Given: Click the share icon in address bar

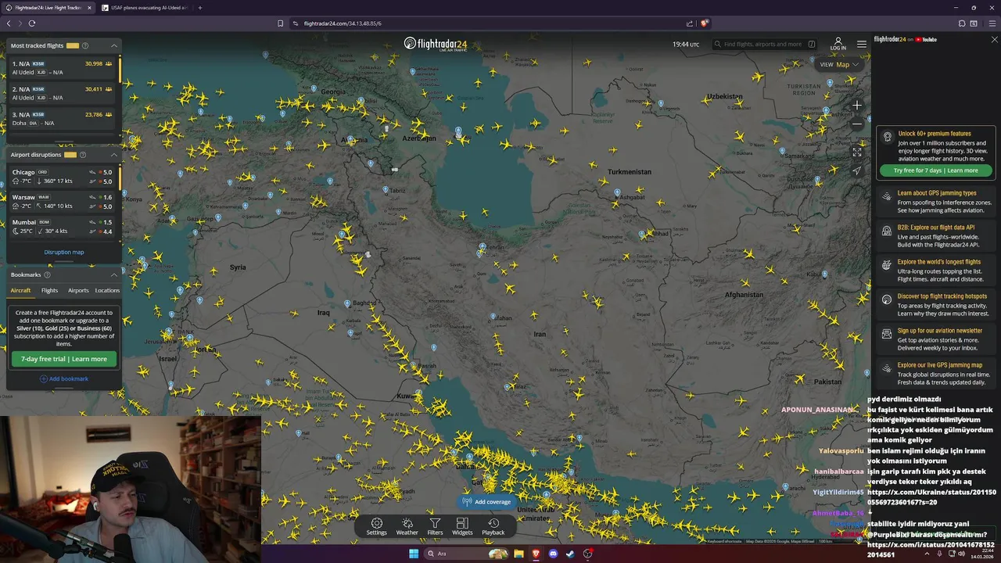Looking at the screenshot, I should pyautogui.click(x=690, y=23).
